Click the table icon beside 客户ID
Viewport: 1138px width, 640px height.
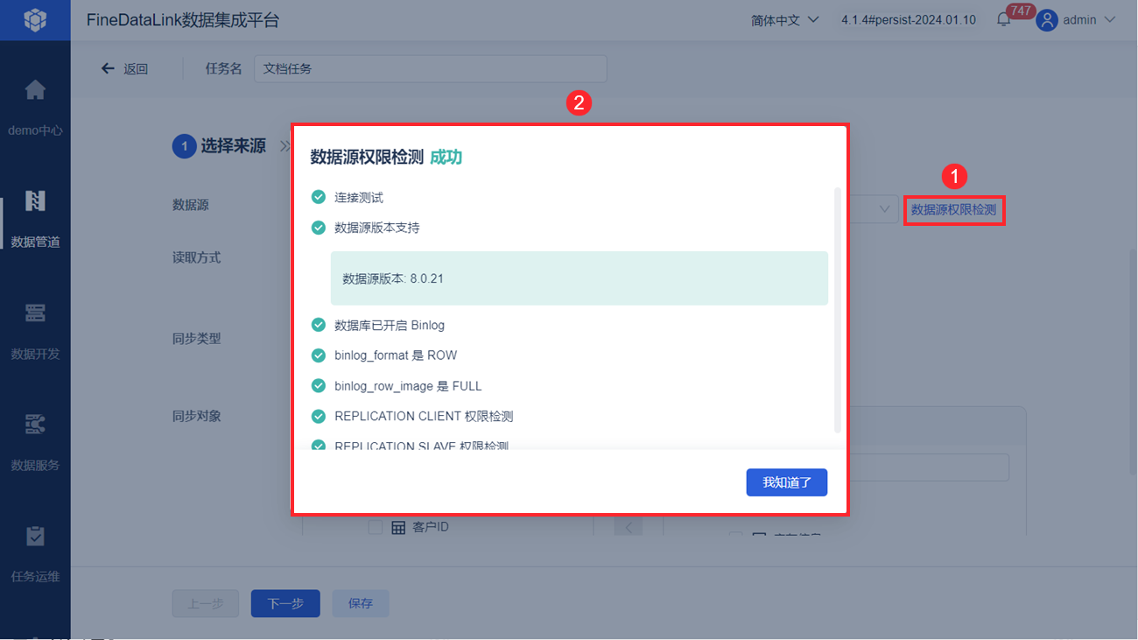coord(398,527)
